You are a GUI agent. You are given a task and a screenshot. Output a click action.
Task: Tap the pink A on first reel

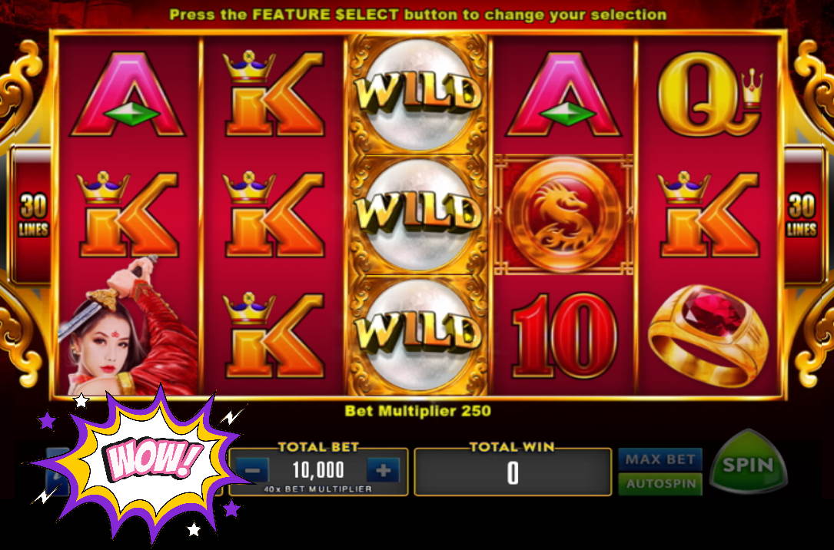tap(128, 94)
